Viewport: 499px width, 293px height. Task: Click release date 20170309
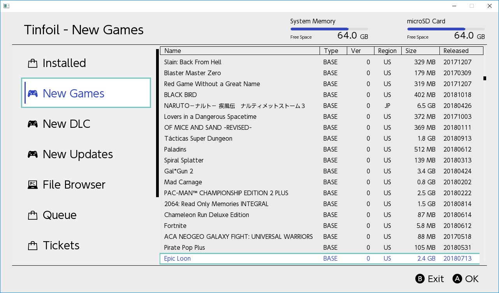[x=457, y=73]
